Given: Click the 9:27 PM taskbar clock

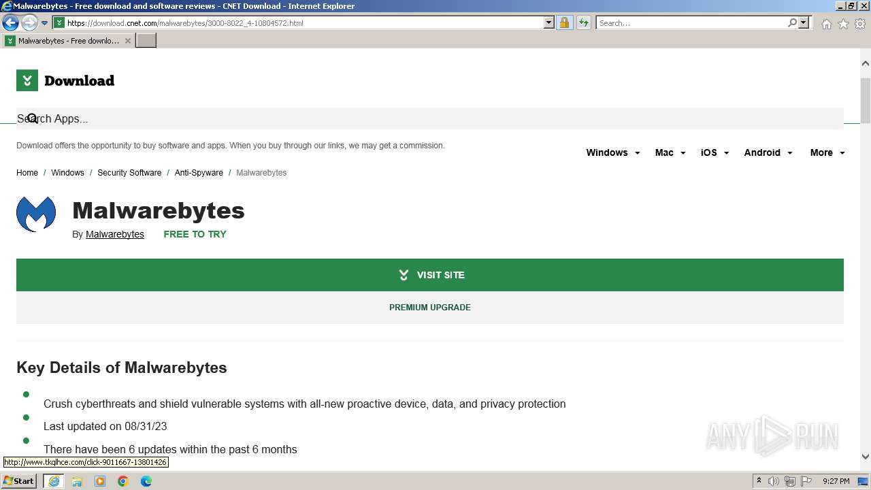Looking at the screenshot, I should (836, 481).
